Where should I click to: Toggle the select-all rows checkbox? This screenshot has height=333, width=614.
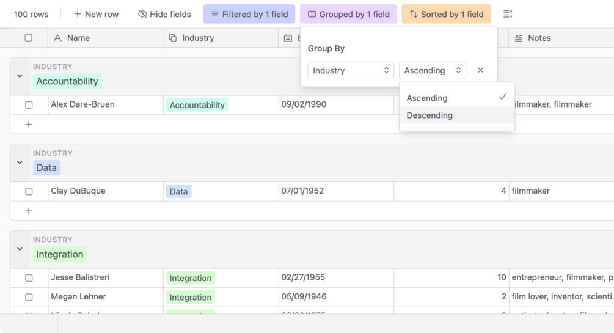click(29, 38)
